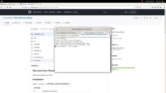Open the AUTHORS file
Viewport: 166px width, 93px height.
[37, 44]
